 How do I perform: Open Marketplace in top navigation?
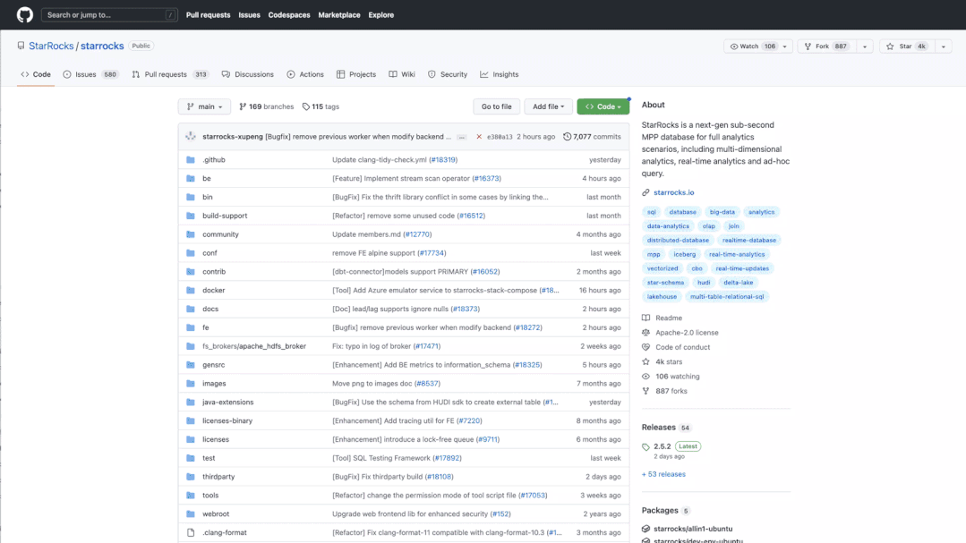click(338, 15)
